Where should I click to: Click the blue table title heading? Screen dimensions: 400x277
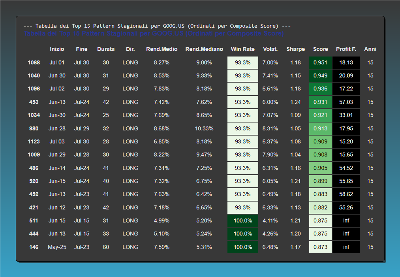pos(154,34)
